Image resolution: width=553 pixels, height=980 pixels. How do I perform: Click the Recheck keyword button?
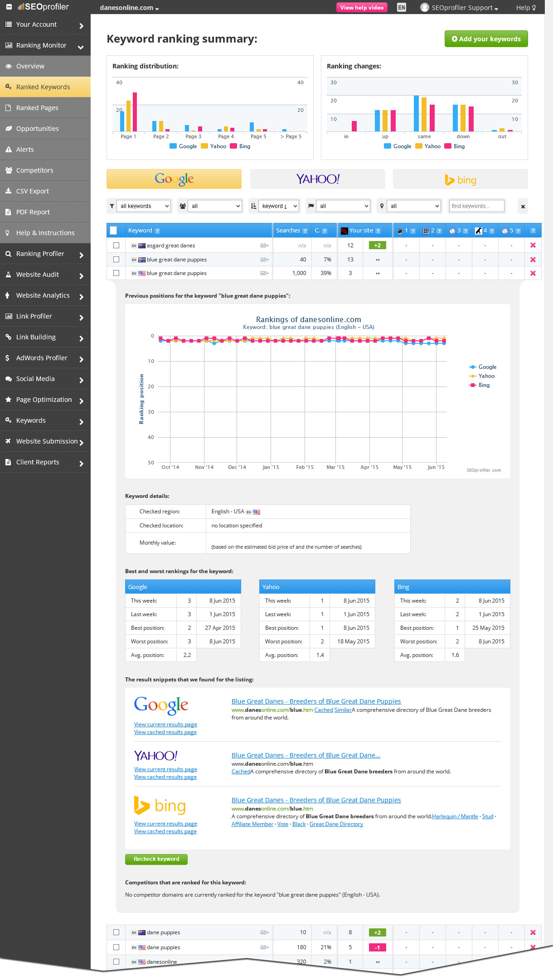156,859
